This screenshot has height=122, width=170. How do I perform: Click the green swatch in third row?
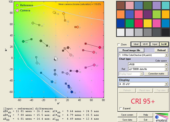click(130, 23)
